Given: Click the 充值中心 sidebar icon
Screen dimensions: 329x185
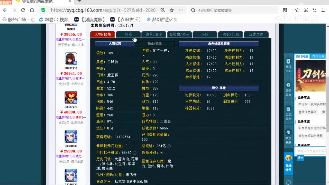Looking at the screenshot, I should tap(288, 65).
